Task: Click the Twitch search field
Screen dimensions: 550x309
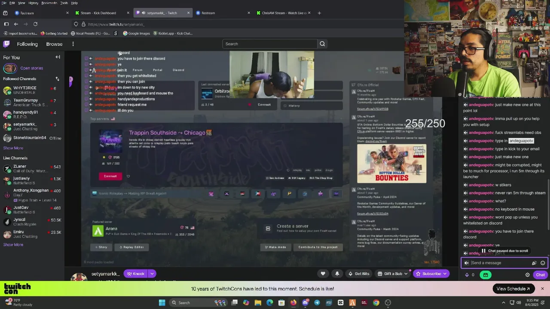Action: click(270, 44)
